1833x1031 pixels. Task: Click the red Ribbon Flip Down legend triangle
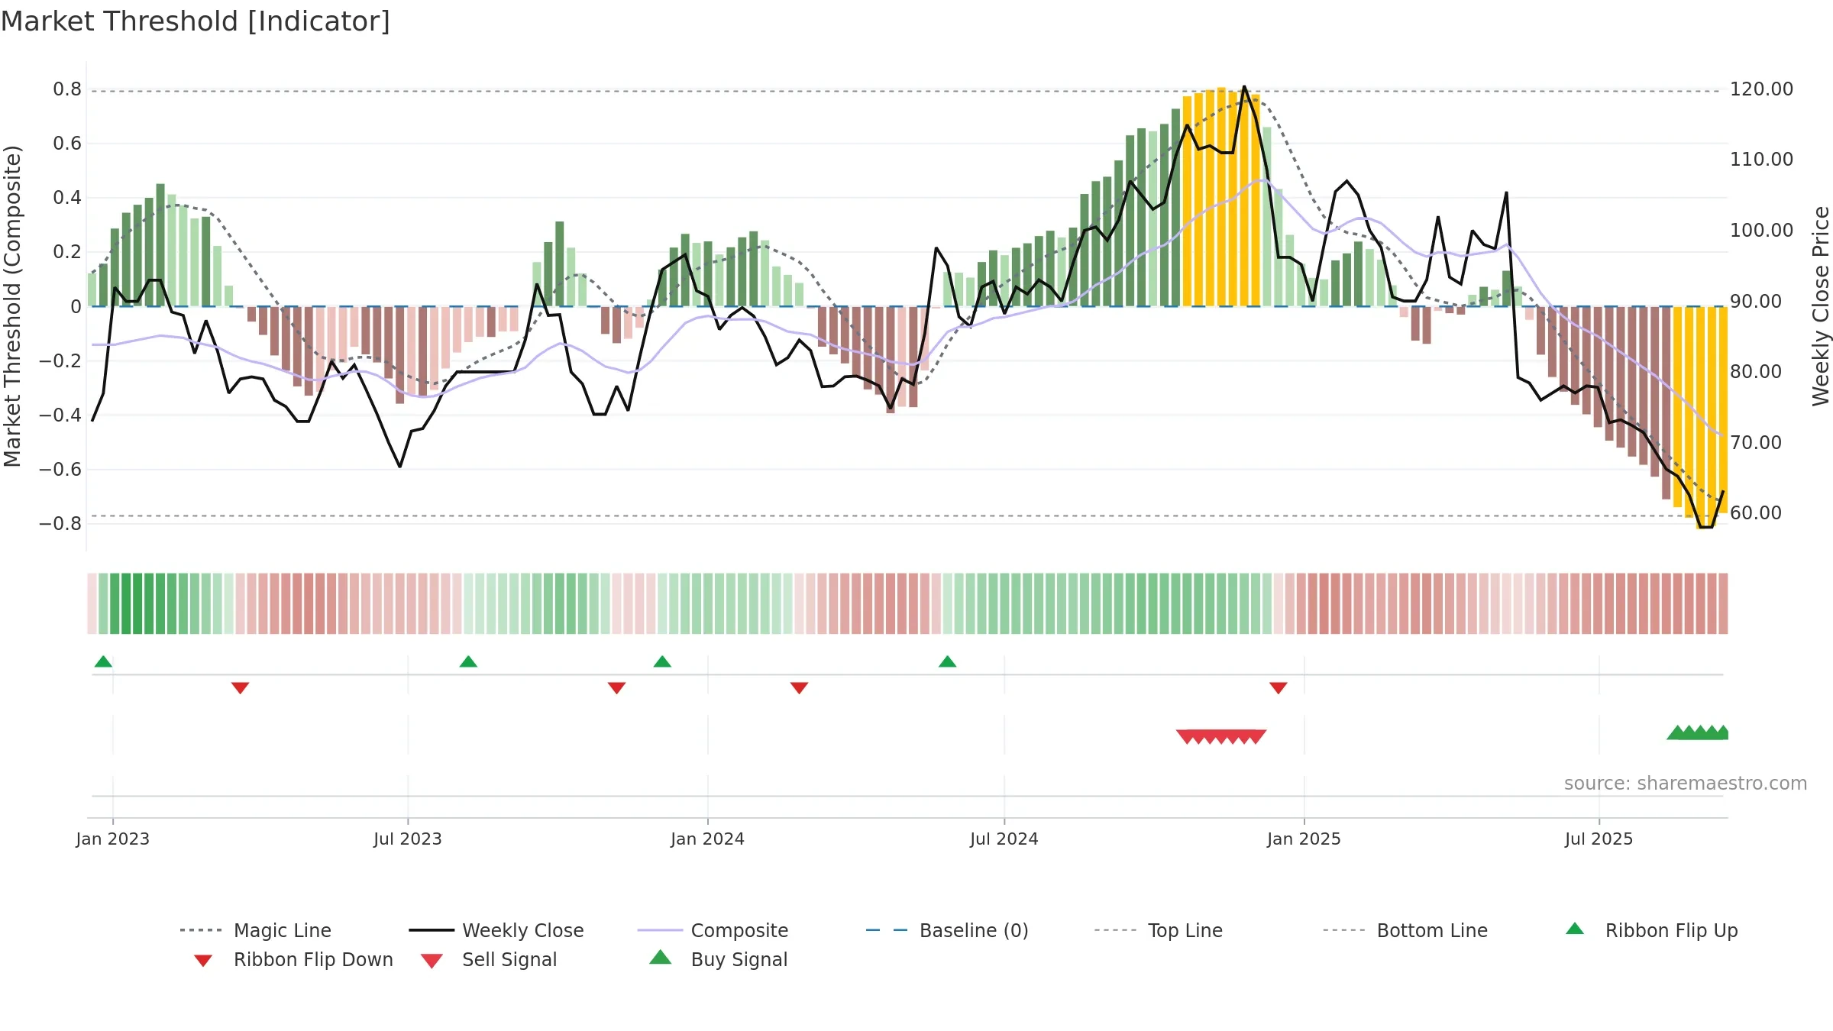coord(203,960)
